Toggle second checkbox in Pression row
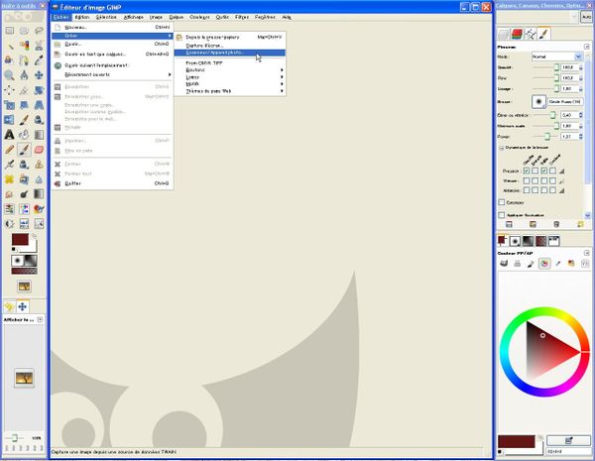 click(535, 171)
